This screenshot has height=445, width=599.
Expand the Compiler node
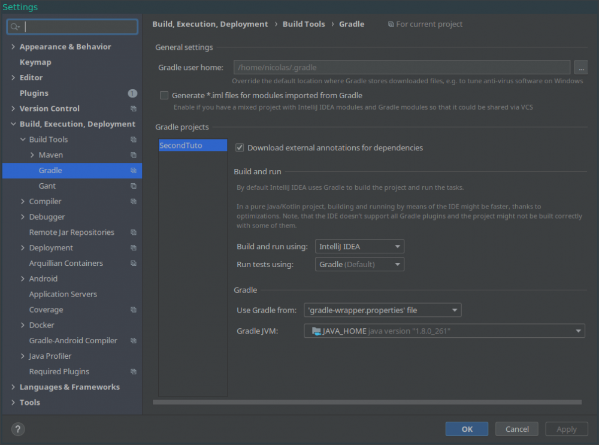coord(23,201)
